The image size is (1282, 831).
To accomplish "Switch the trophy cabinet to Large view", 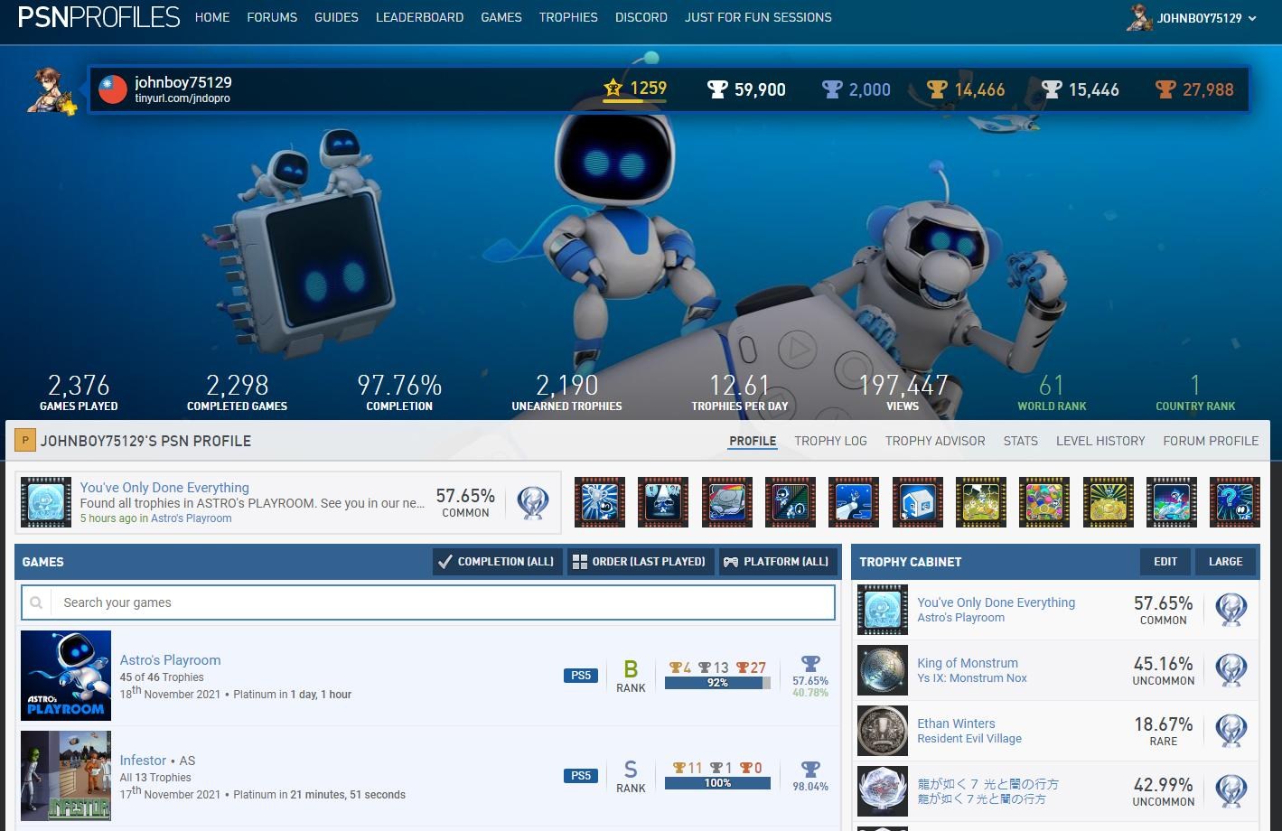I will pyautogui.click(x=1225, y=562).
